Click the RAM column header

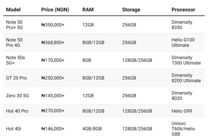[x=88, y=10]
